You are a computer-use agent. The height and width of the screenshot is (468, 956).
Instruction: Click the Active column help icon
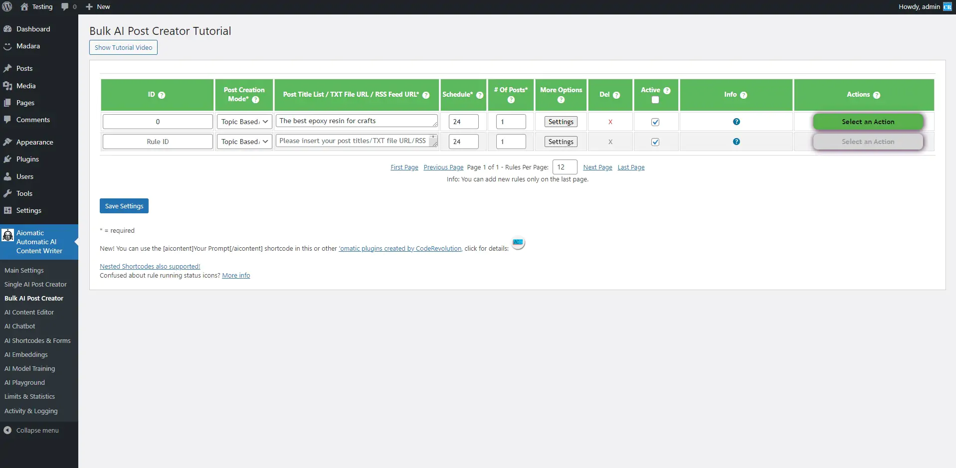(667, 90)
